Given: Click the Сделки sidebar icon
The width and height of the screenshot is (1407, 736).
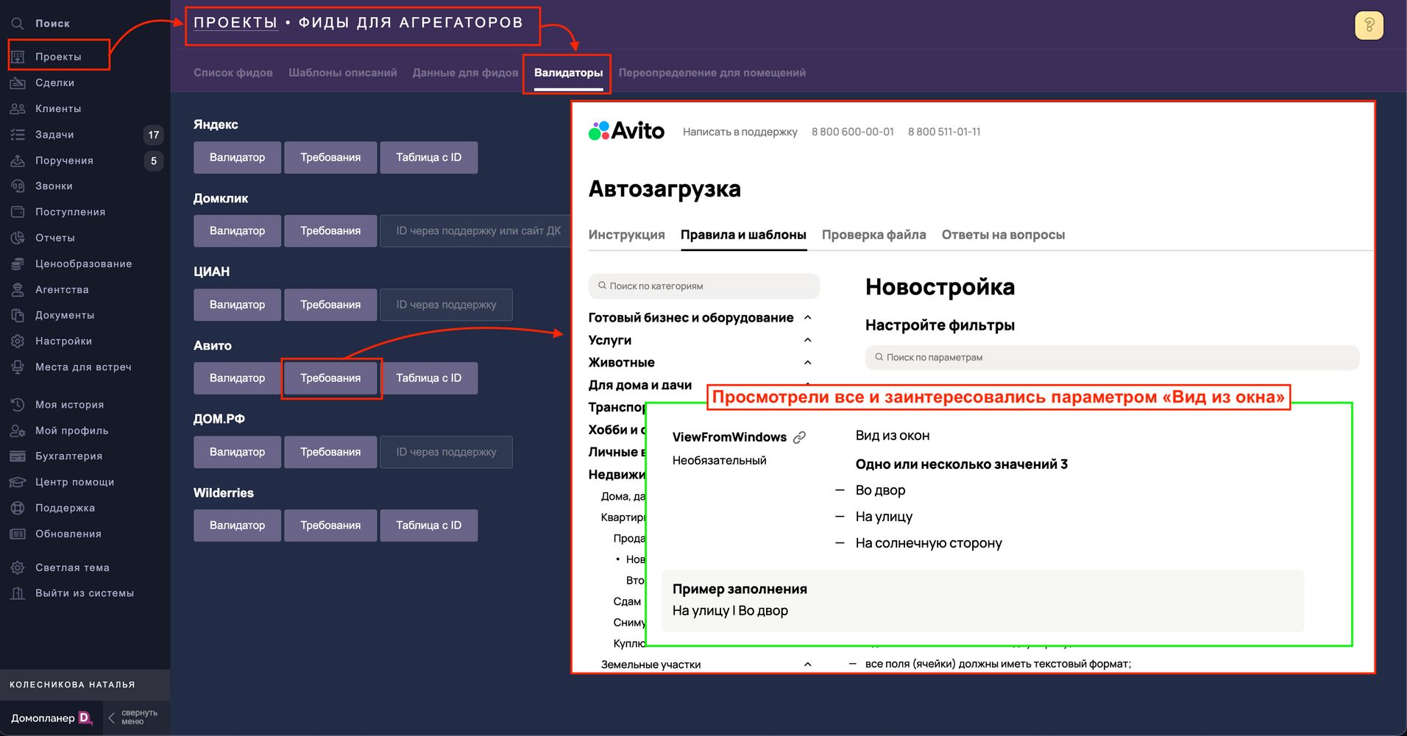Looking at the screenshot, I should click(18, 83).
